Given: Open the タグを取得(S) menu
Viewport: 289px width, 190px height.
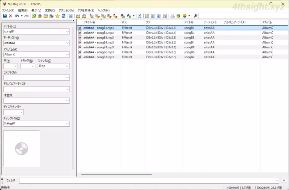Looking at the screenshot, I should pos(86,10).
